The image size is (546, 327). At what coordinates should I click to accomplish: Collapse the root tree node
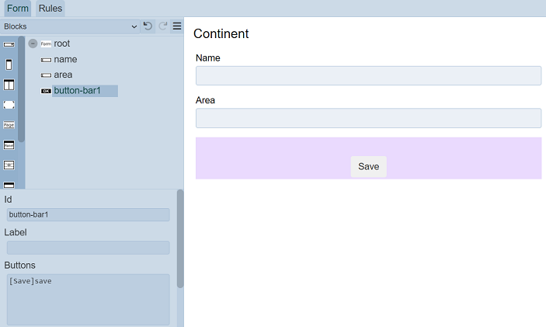pos(33,44)
